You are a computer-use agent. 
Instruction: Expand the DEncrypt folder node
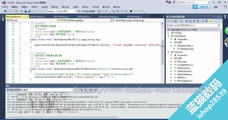coord(171,62)
